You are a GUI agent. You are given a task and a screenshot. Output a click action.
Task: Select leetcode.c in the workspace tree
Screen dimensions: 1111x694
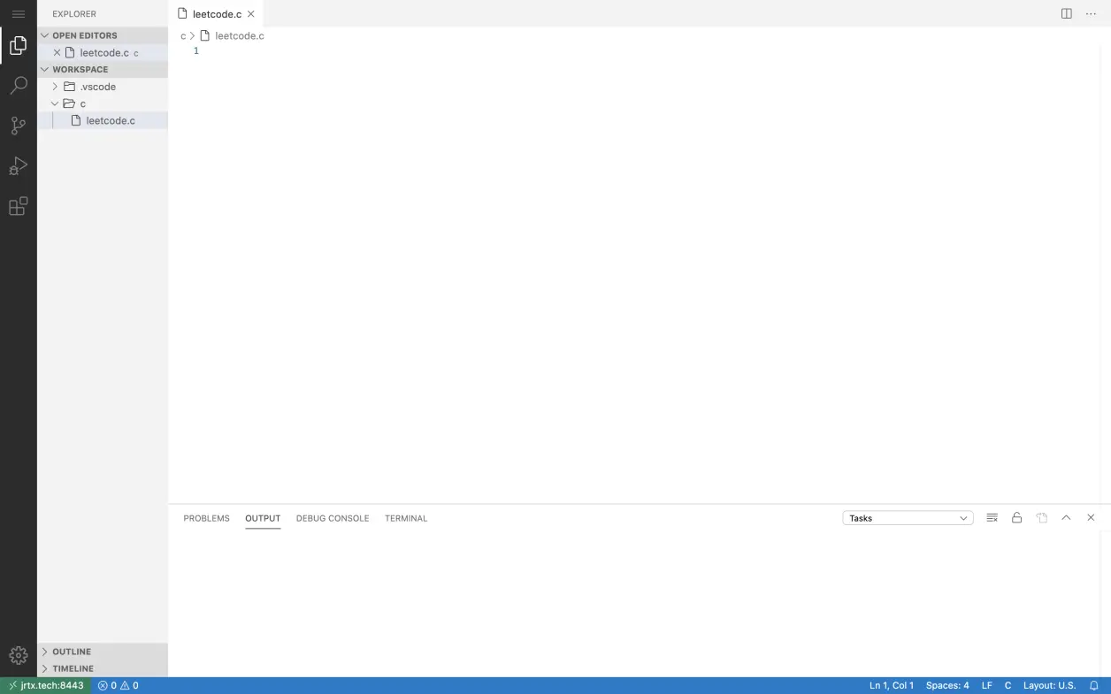[111, 120]
